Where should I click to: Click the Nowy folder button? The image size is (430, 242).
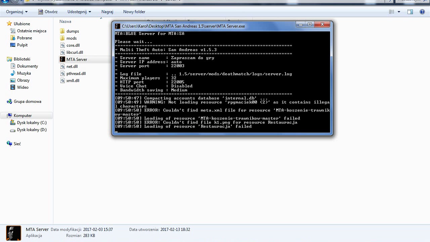[134, 12]
